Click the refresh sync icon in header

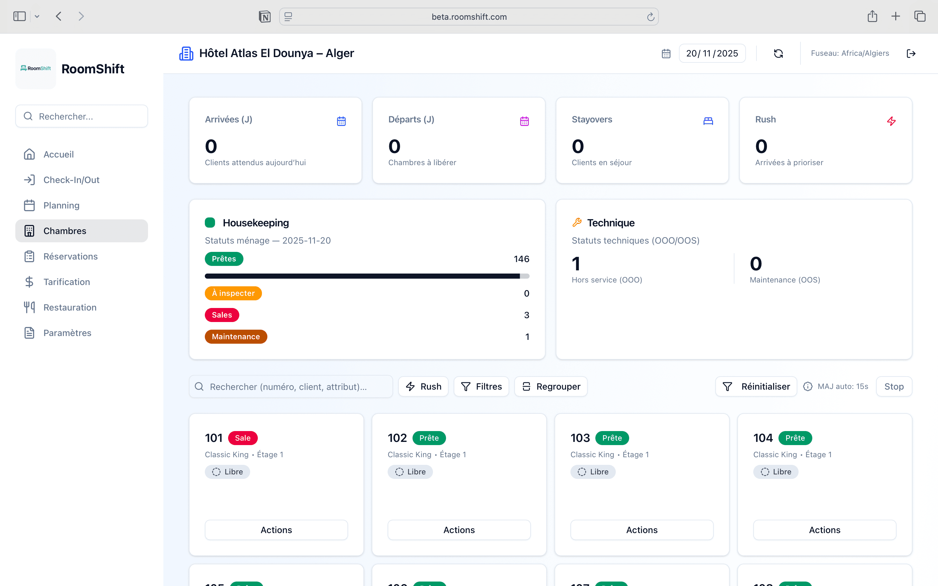point(778,54)
